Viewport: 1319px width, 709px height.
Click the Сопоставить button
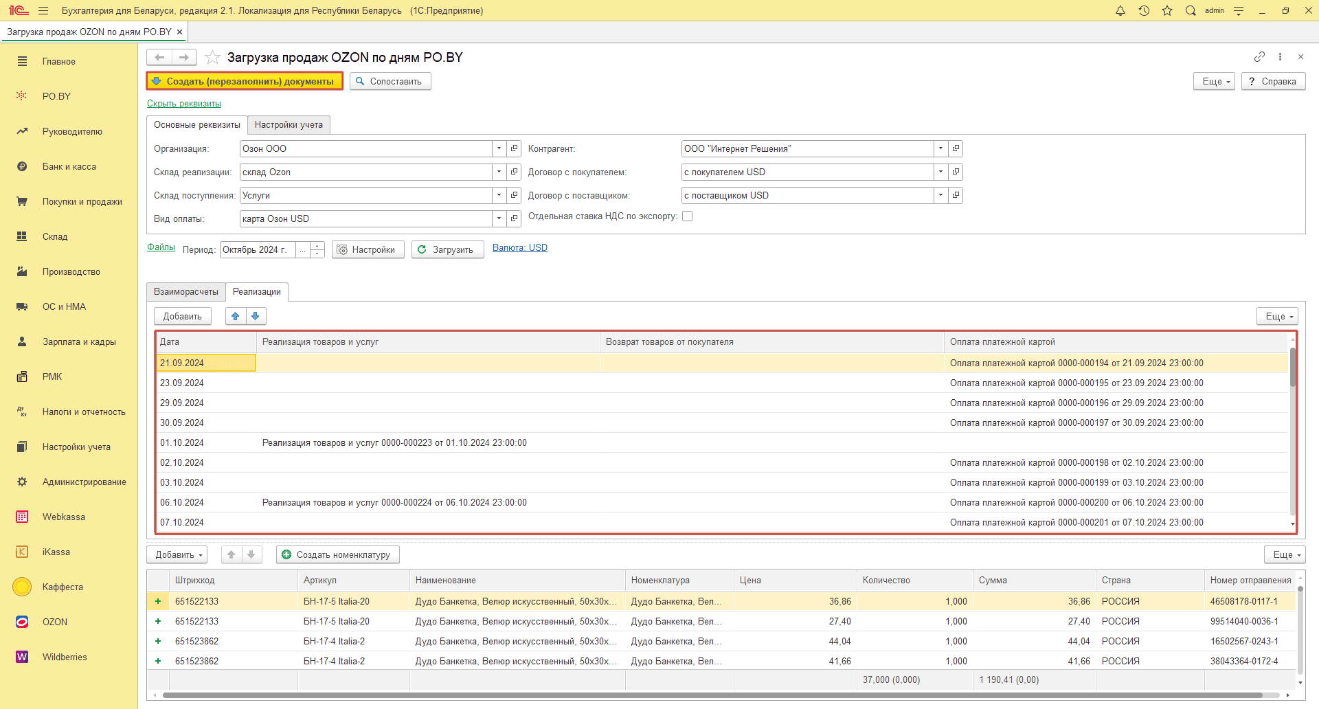point(390,81)
